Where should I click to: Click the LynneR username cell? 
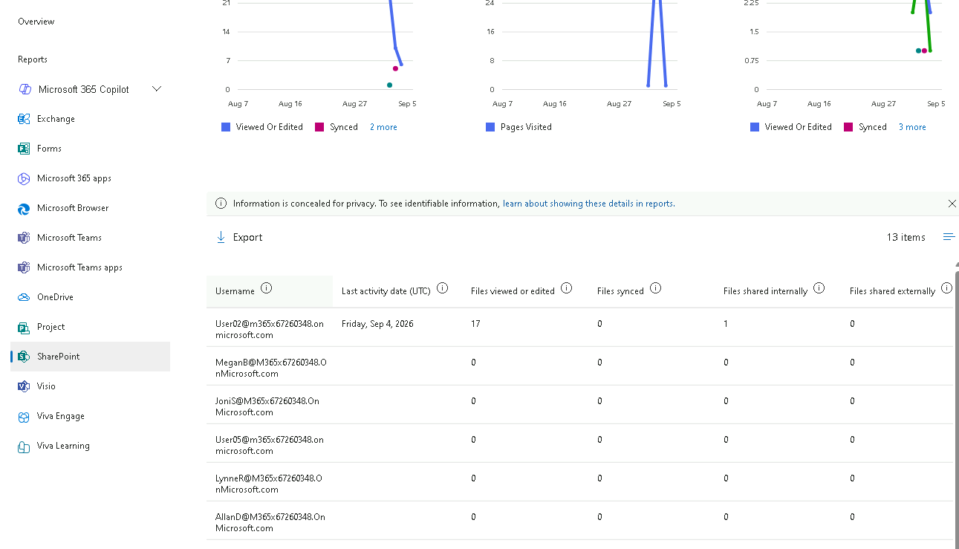(269, 484)
